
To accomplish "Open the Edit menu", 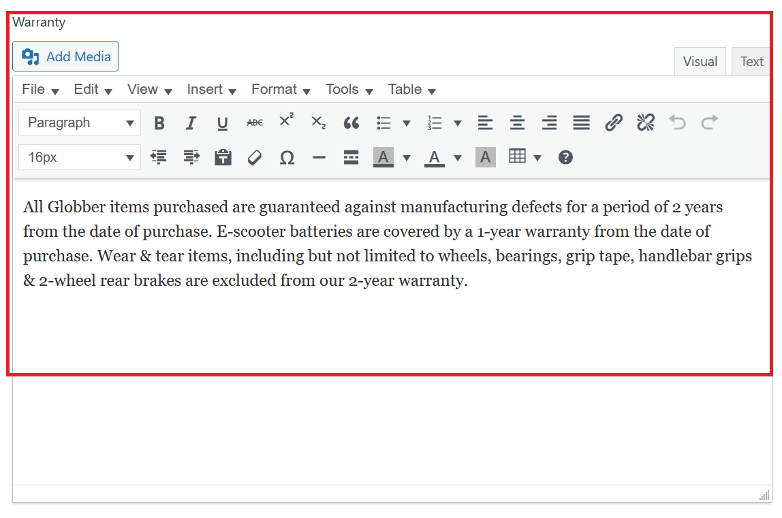I will [x=93, y=89].
